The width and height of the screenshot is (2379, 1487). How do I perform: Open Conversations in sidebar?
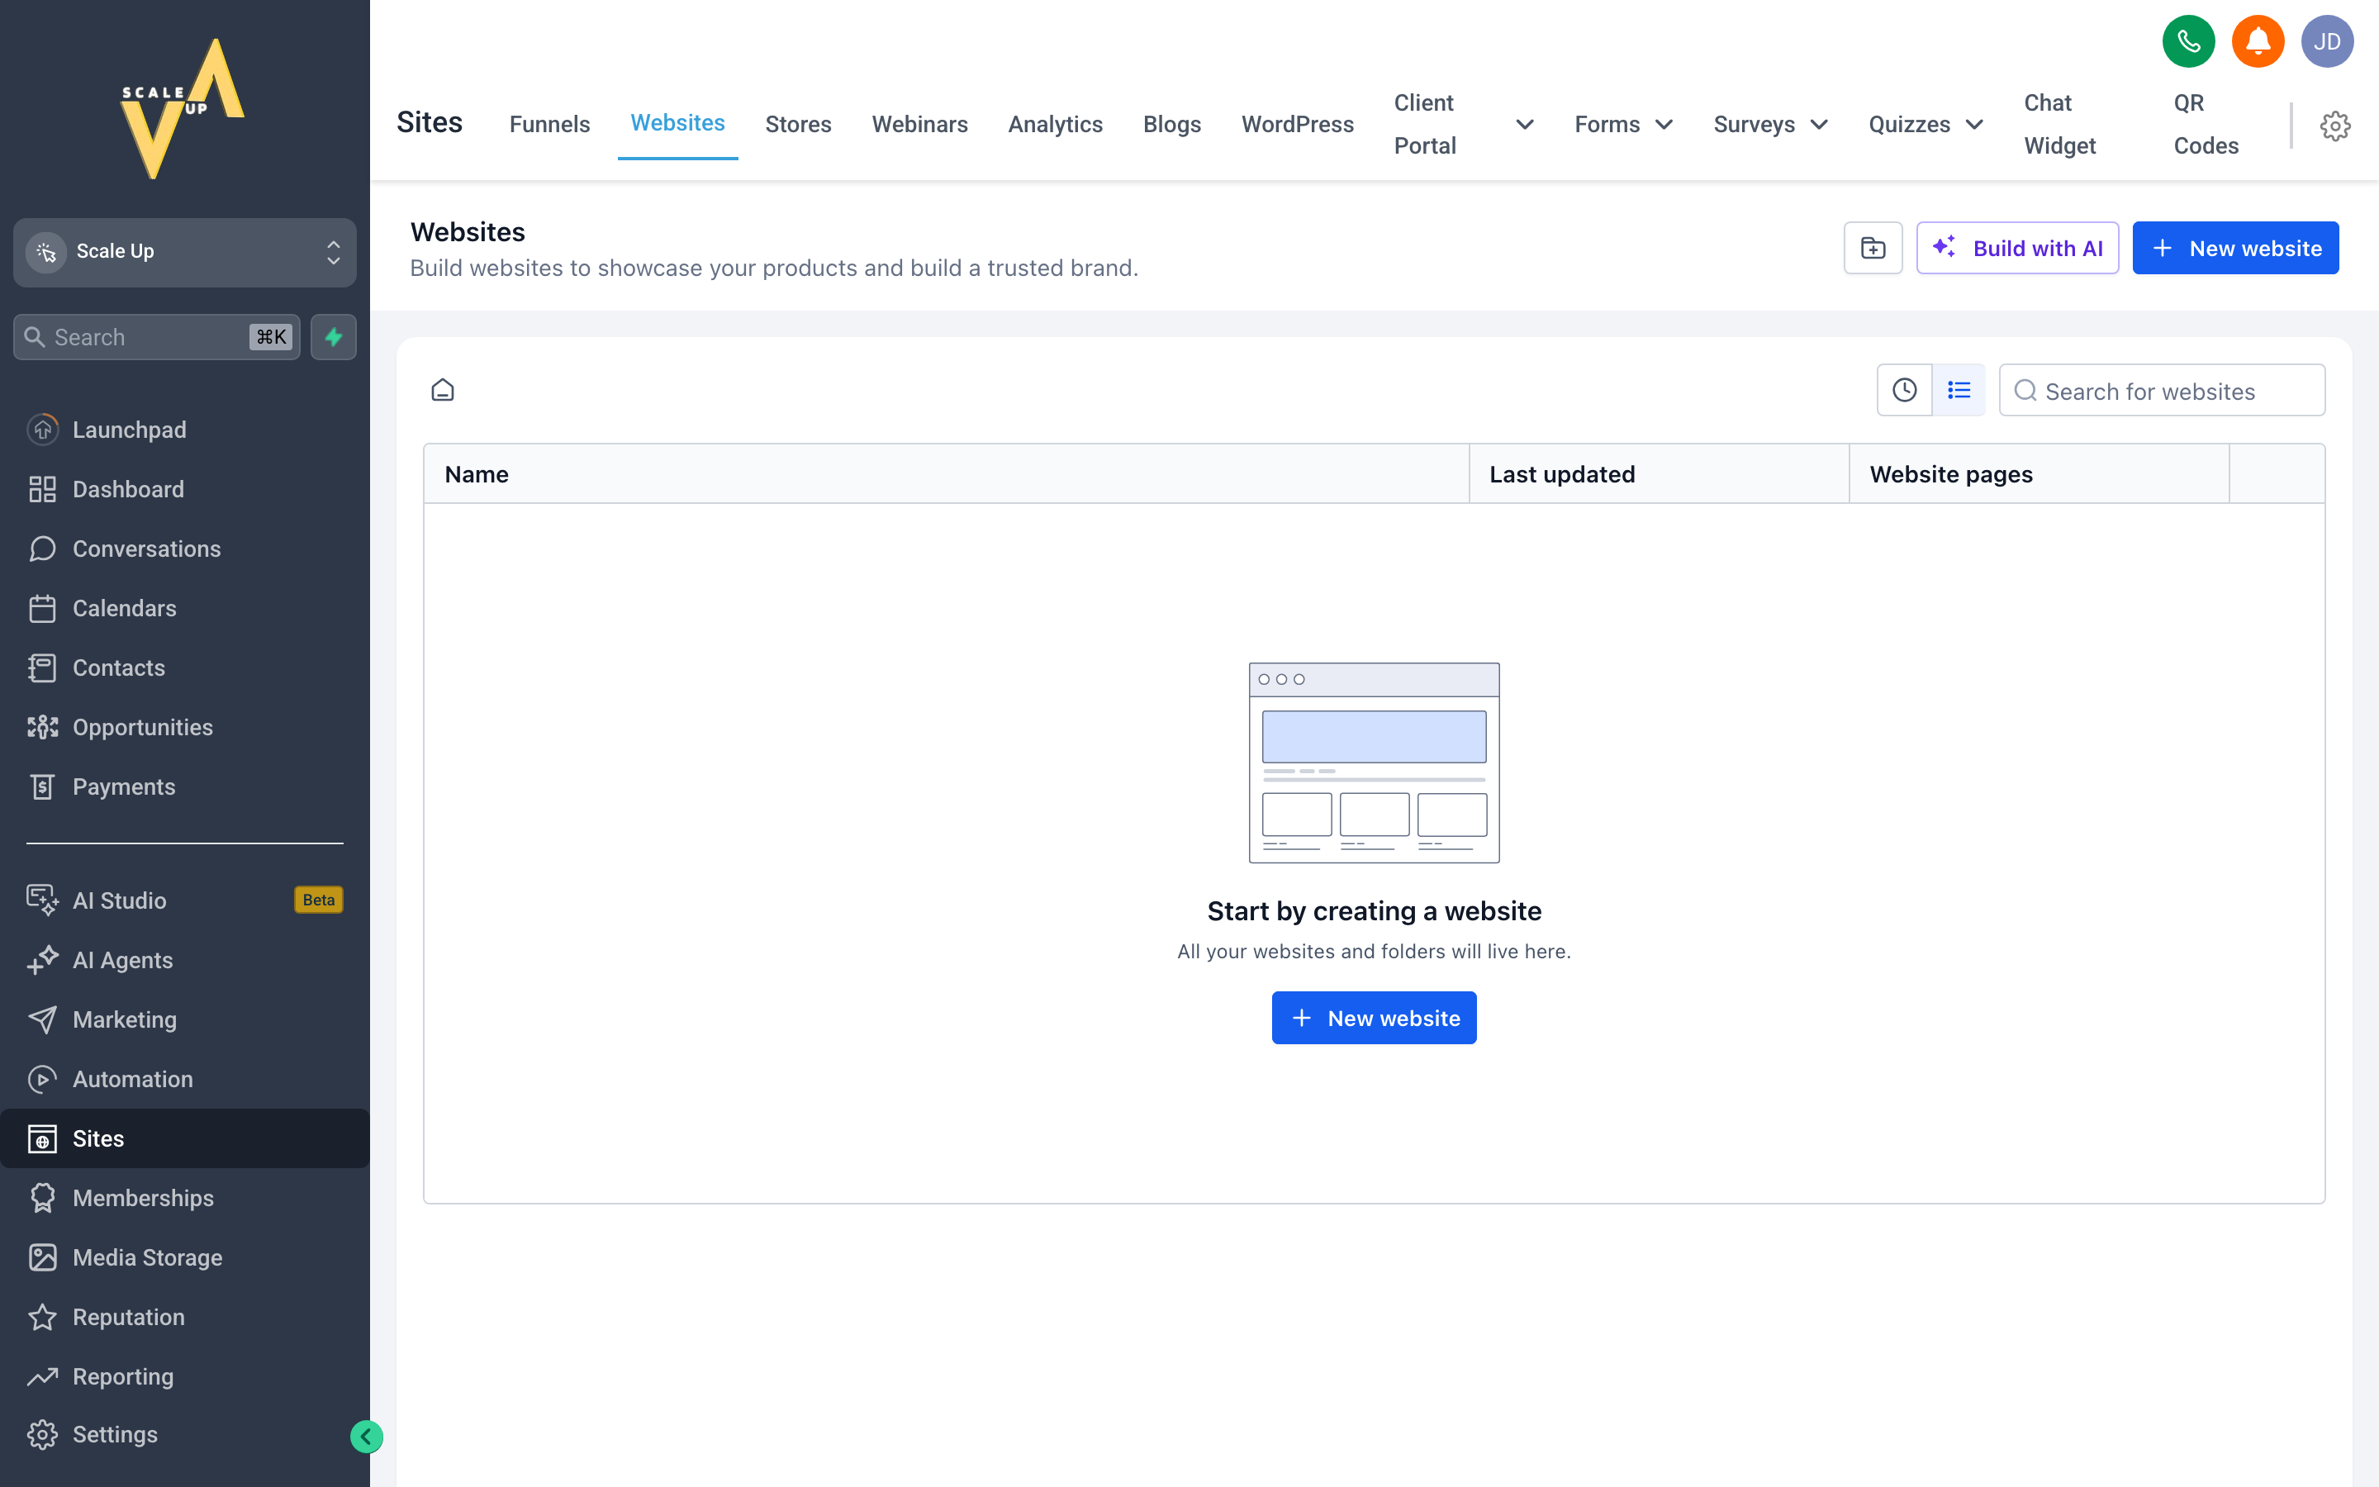pos(185,549)
